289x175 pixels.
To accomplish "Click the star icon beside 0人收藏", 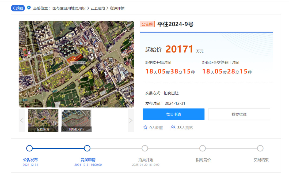I will pyautogui.click(x=145, y=128).
